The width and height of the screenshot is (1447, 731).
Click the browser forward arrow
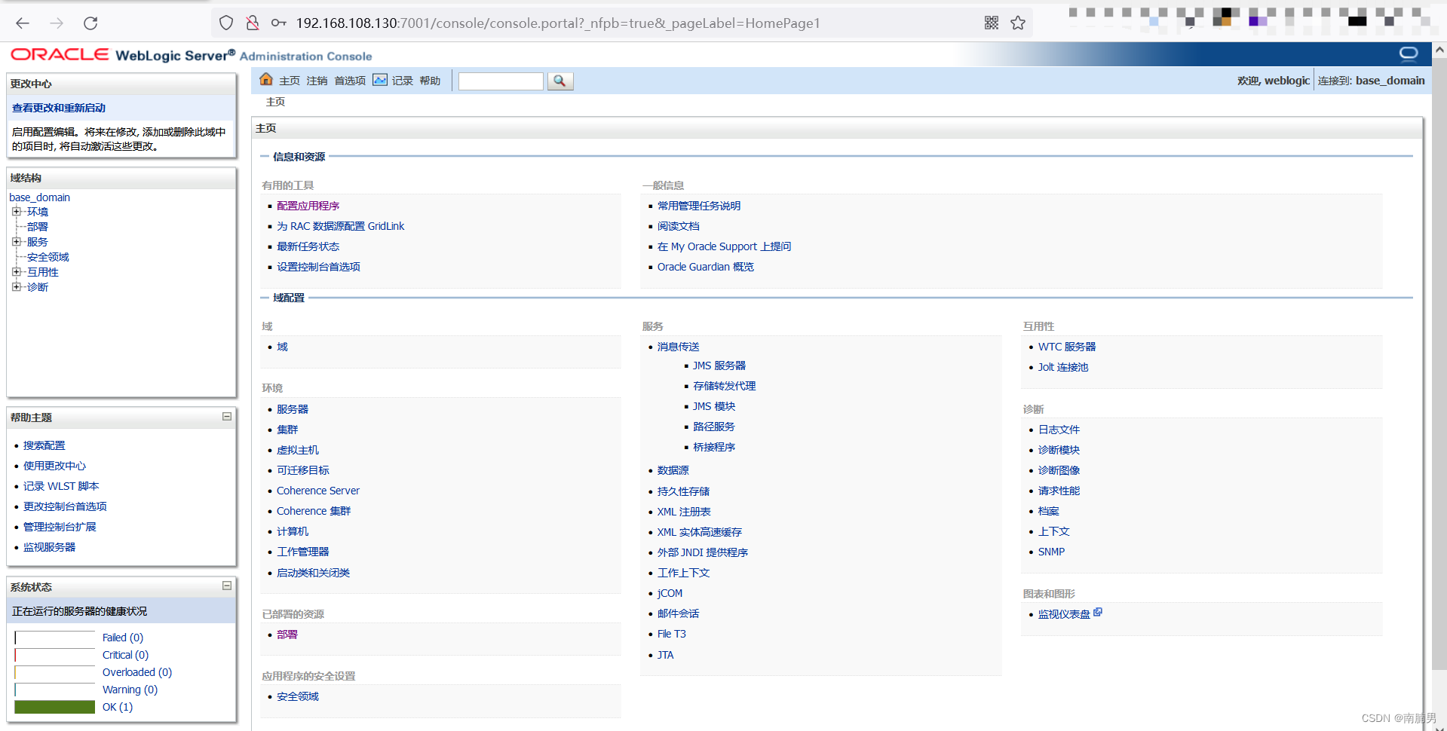point(57,23)
